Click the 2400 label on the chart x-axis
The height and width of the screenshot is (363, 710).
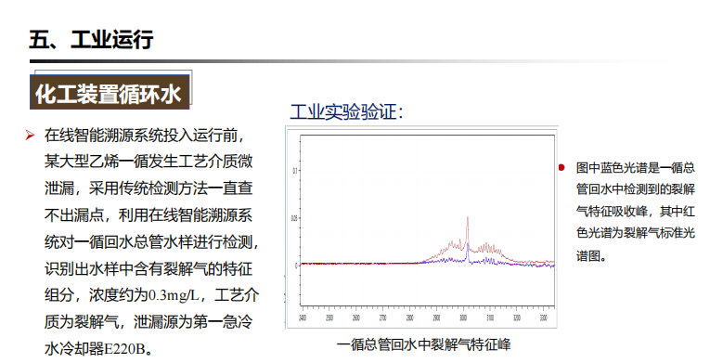pos(303,318)
